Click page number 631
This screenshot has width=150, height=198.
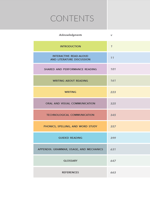coord(113,149)
